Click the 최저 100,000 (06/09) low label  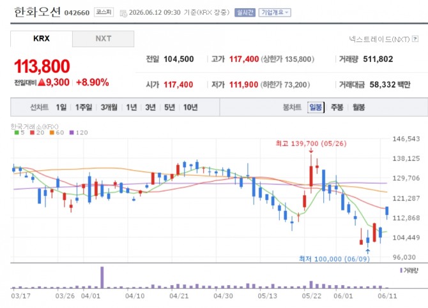pos(334,259)
